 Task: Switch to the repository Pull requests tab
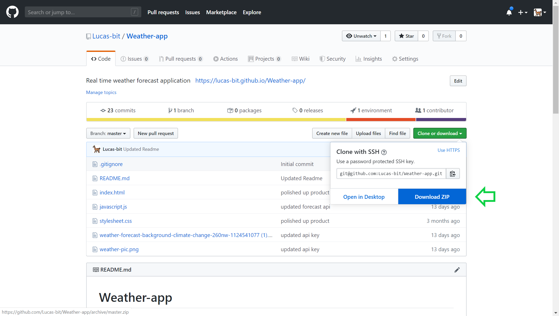(x=181, y=59)
